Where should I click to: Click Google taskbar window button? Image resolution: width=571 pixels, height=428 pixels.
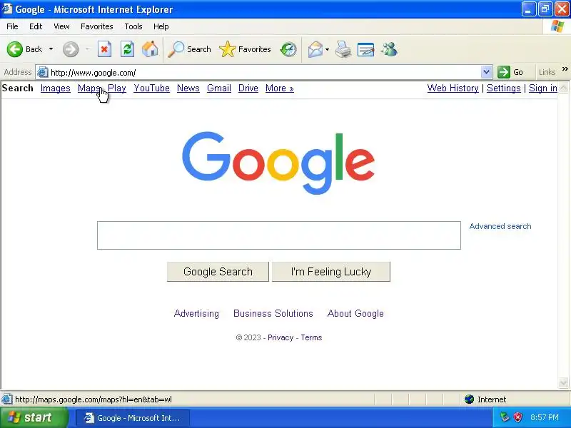click(x=133, y=418)
